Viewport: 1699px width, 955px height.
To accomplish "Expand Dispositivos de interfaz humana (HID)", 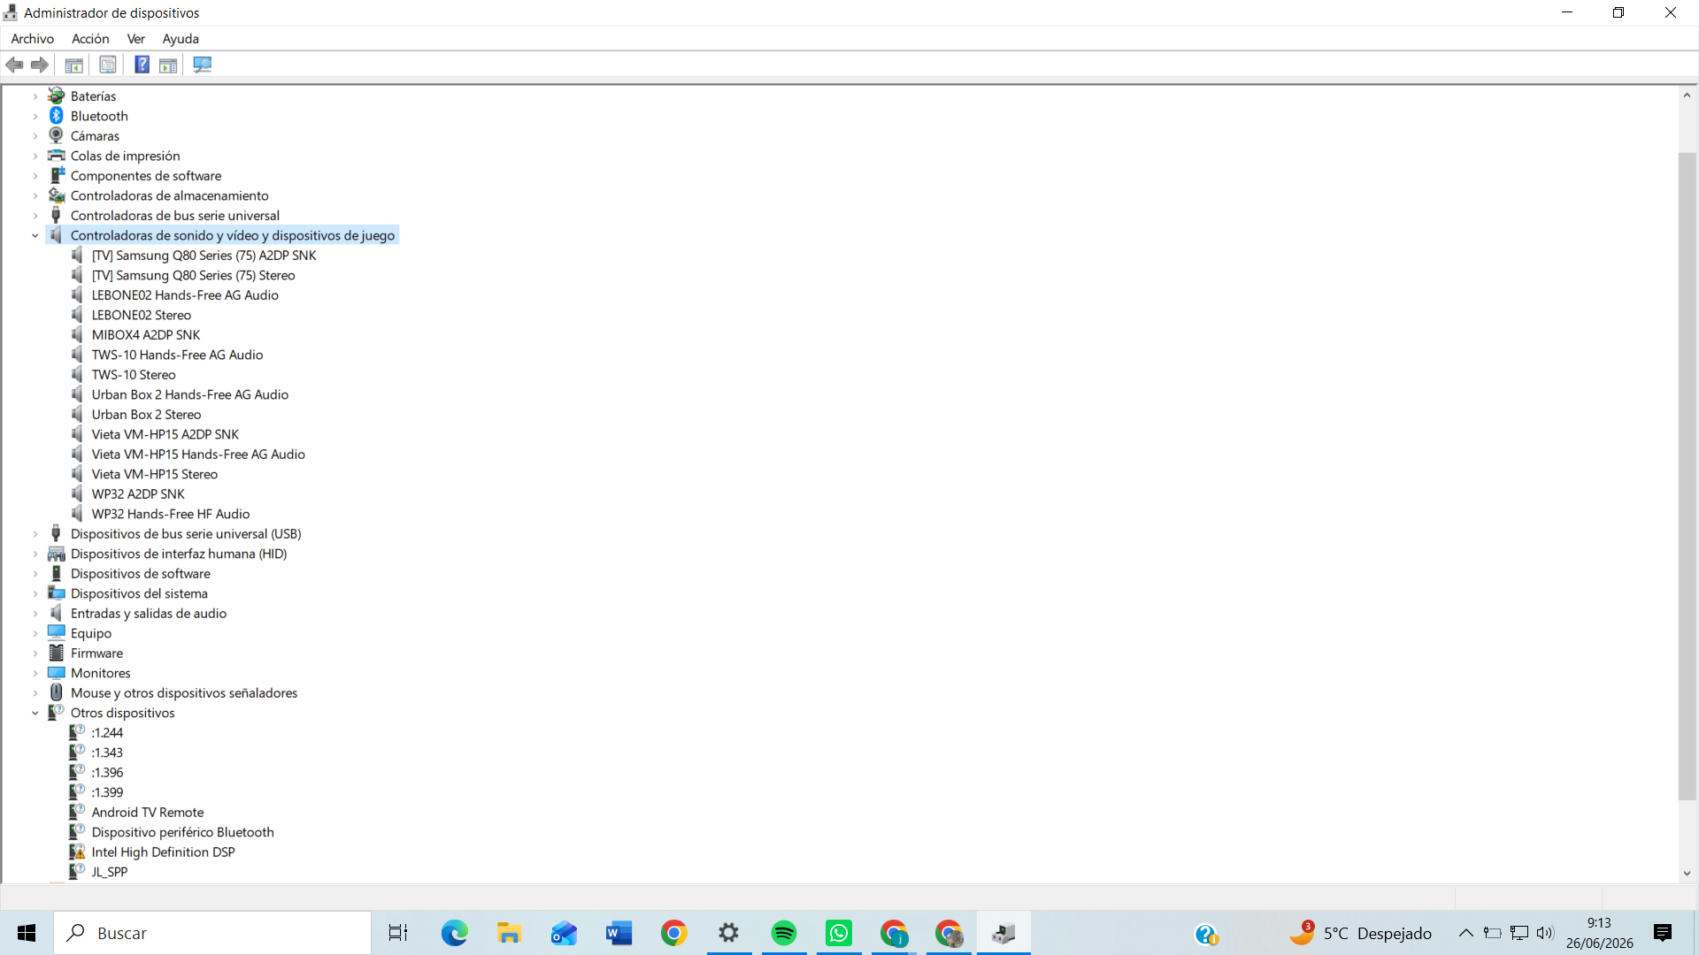I will (35, 554).
